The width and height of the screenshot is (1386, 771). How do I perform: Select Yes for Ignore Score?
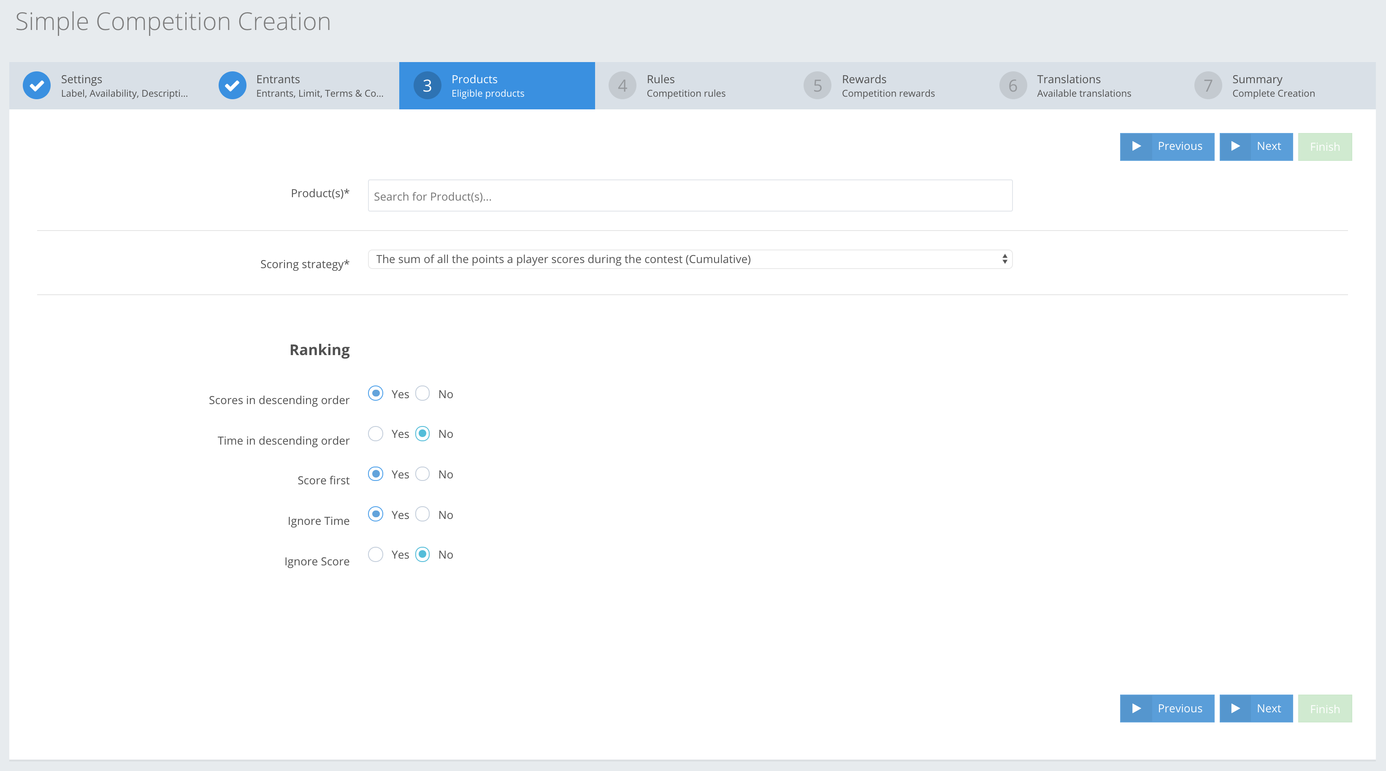click(x=376, y=554)
